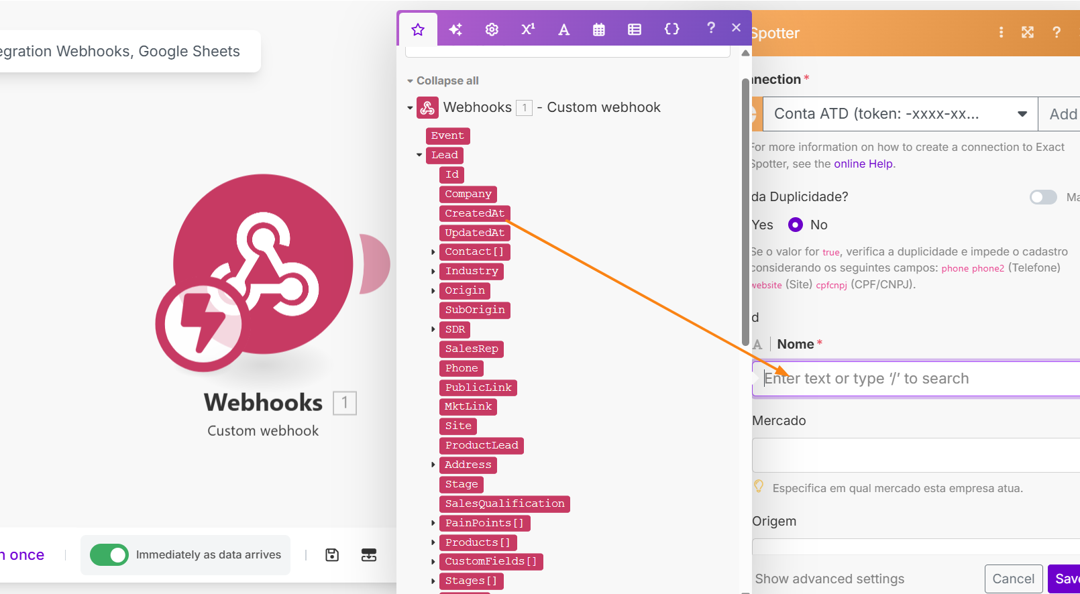Viewport: 1080px width, 594px height.
Task: Click the Origem input field
Action: click(916, 546)
